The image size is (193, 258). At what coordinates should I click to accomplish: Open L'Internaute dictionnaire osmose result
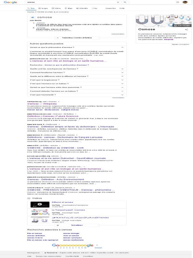pos(71,127)
